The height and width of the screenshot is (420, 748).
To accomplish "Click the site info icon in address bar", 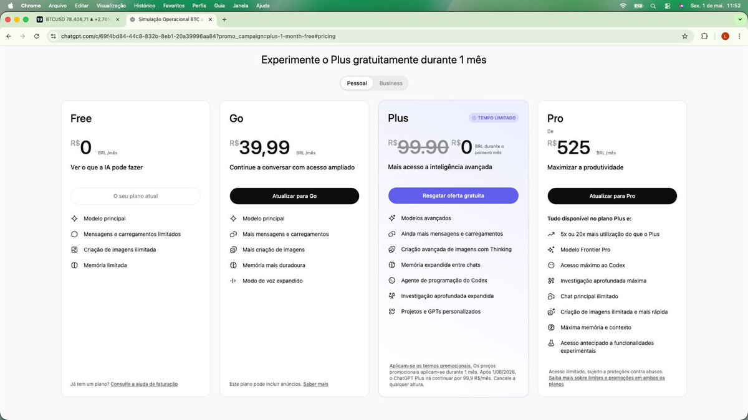I will click(54, 36).
